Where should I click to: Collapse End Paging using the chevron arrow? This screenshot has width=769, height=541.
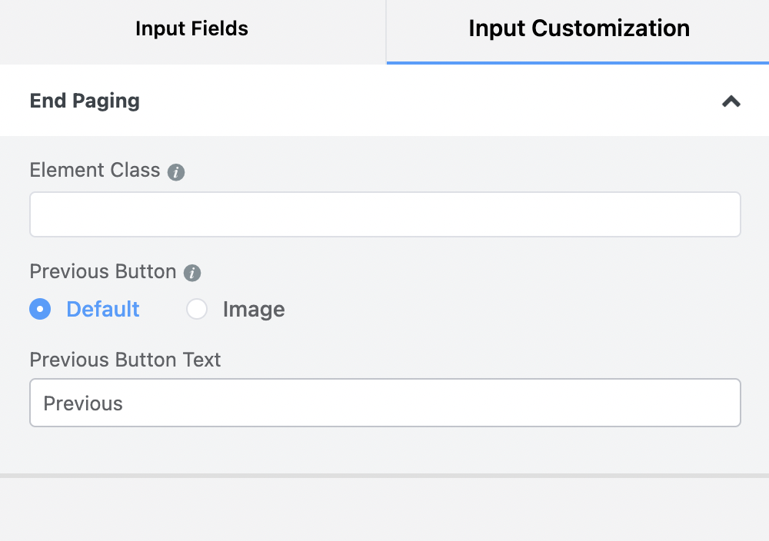731,101
